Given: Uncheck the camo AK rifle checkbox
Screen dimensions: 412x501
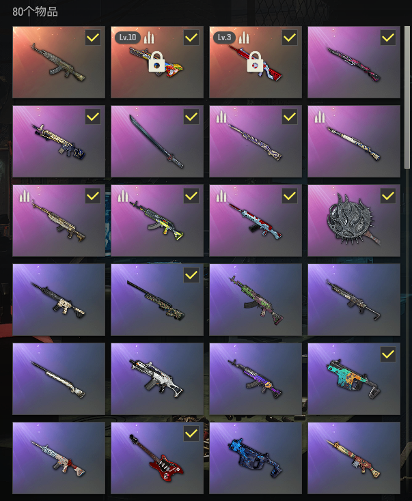Looking at the screenshot, I should (93, 38).
